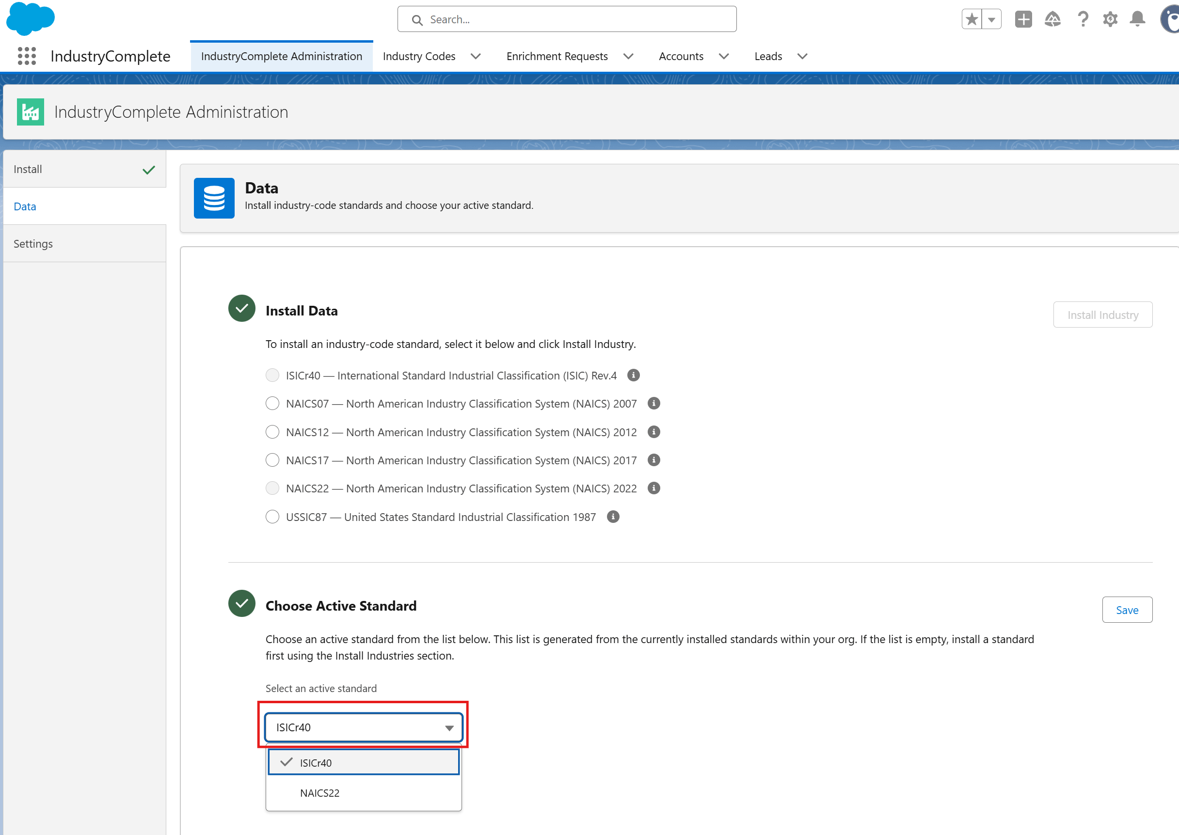Go to the Settings sidebar step
Screen dimensions: 1179x835
tap(84, 244)
